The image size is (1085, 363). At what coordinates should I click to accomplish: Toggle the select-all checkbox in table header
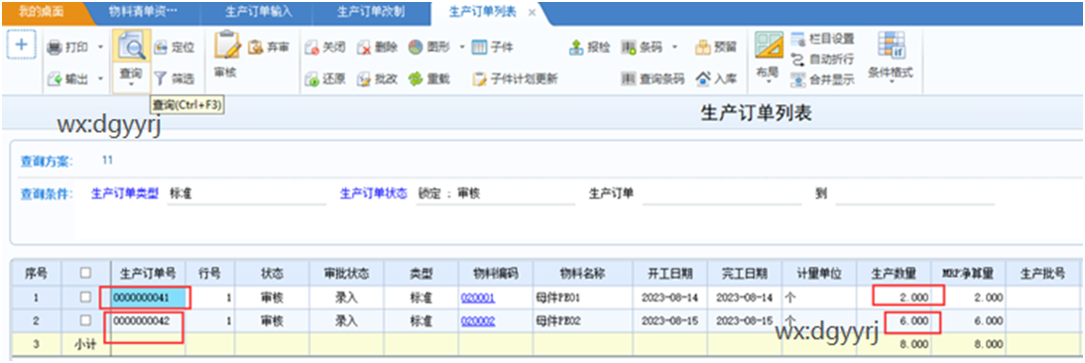coord(85,273)
